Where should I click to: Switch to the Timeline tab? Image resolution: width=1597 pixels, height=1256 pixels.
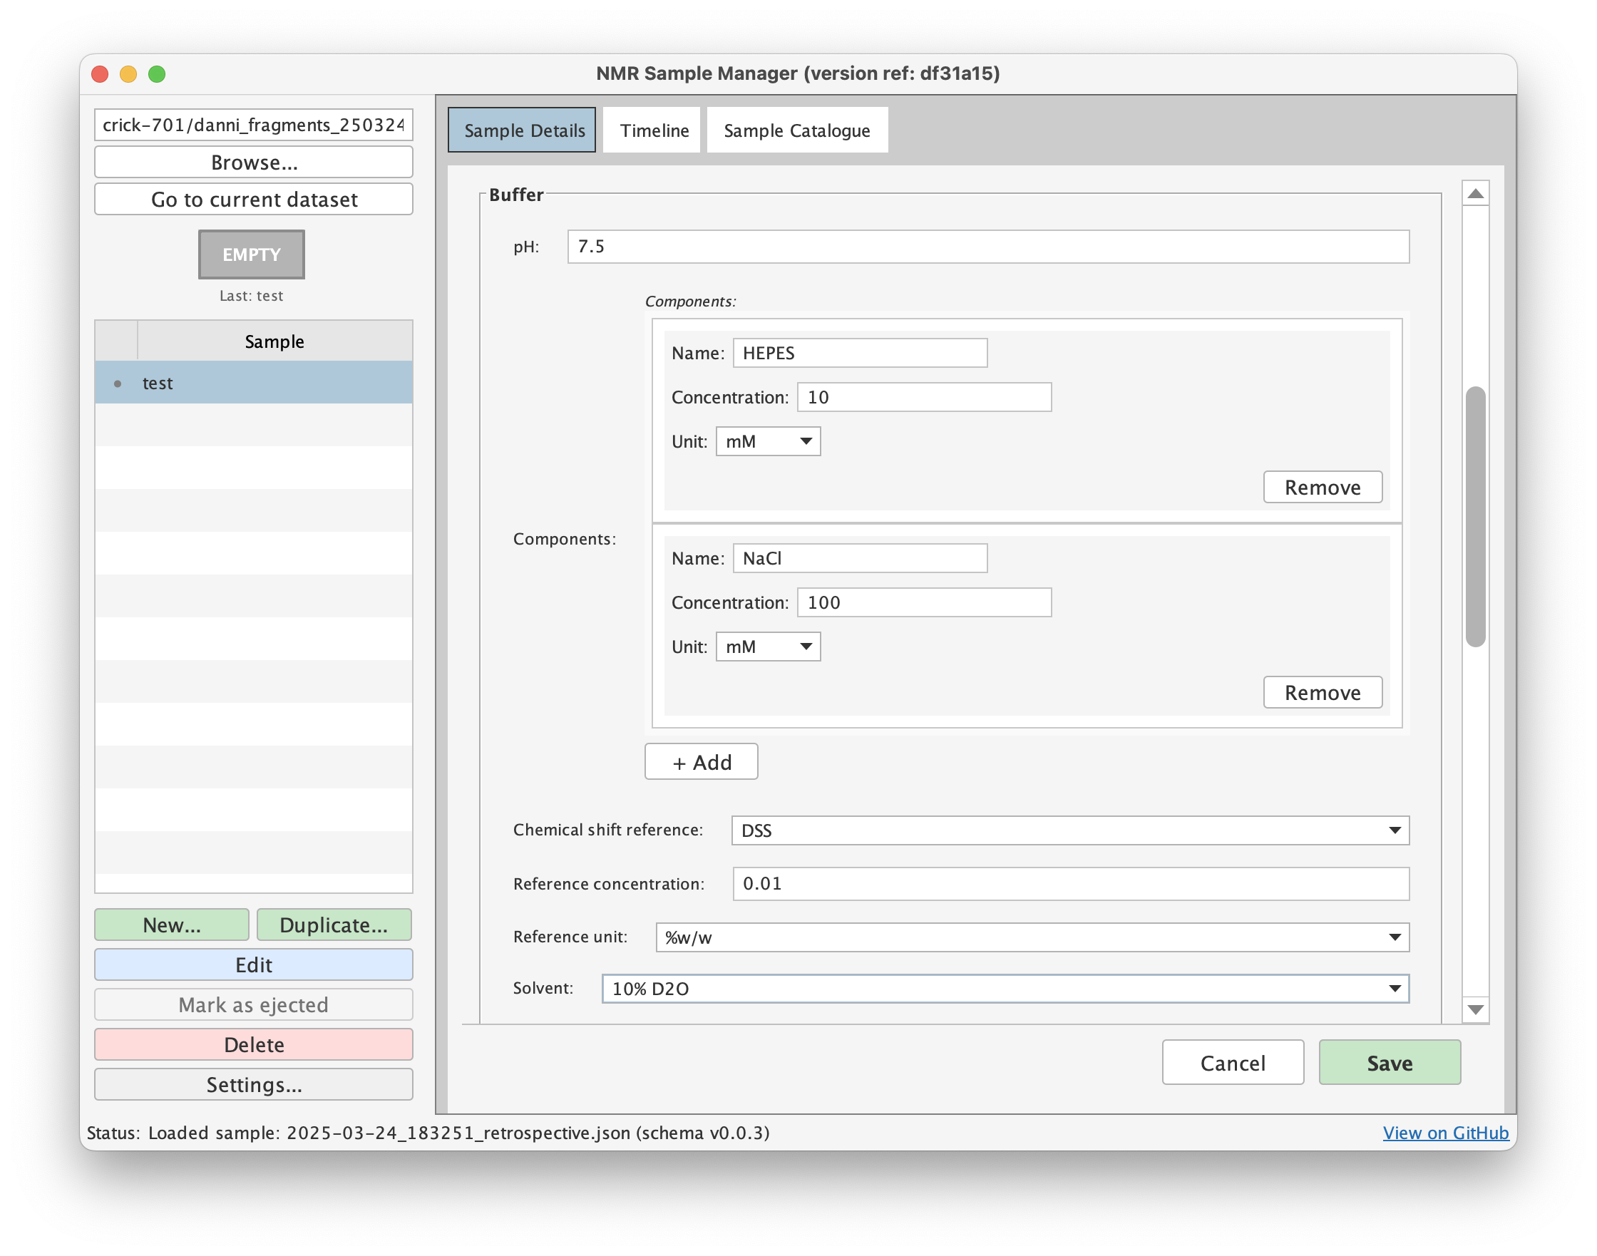click(x=650, y=130)
